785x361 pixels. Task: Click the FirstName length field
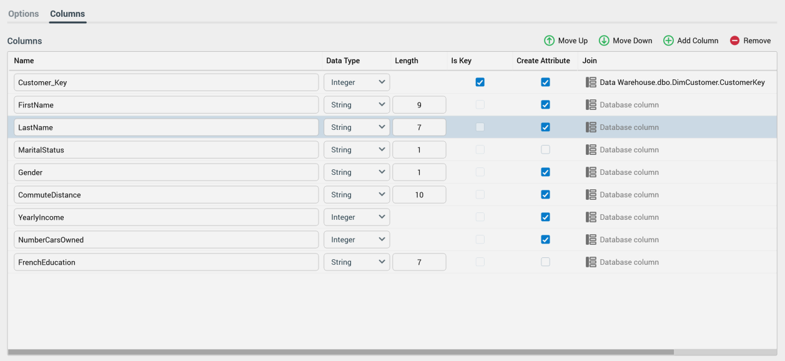[419, 105]
